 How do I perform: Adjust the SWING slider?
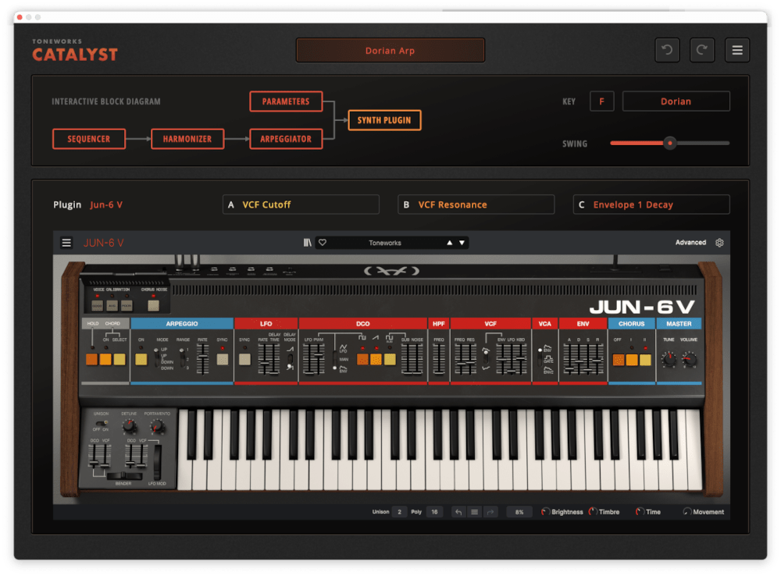(669, 144)
